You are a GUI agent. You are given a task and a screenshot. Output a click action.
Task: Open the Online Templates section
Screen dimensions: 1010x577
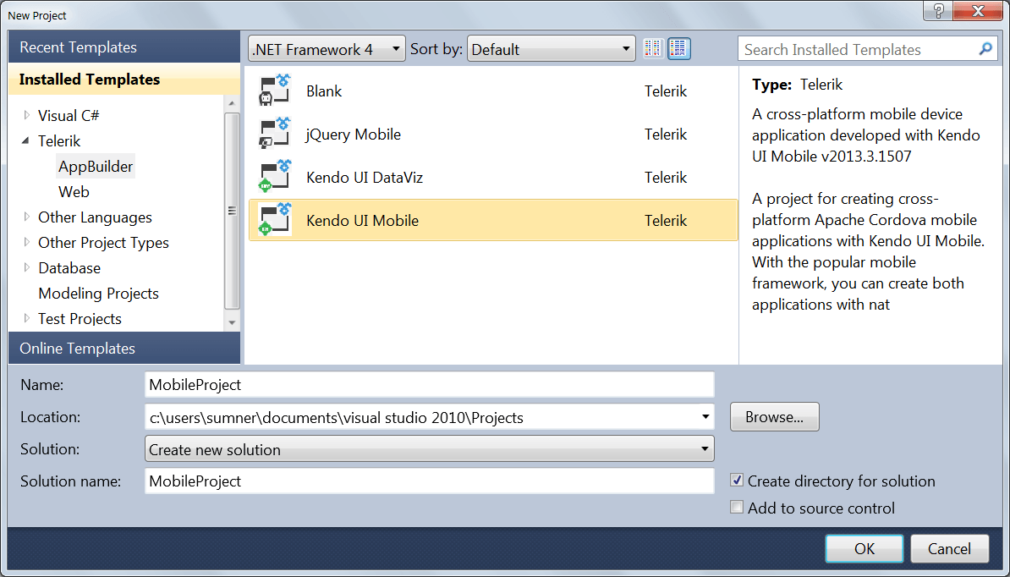tap(124, 349)
